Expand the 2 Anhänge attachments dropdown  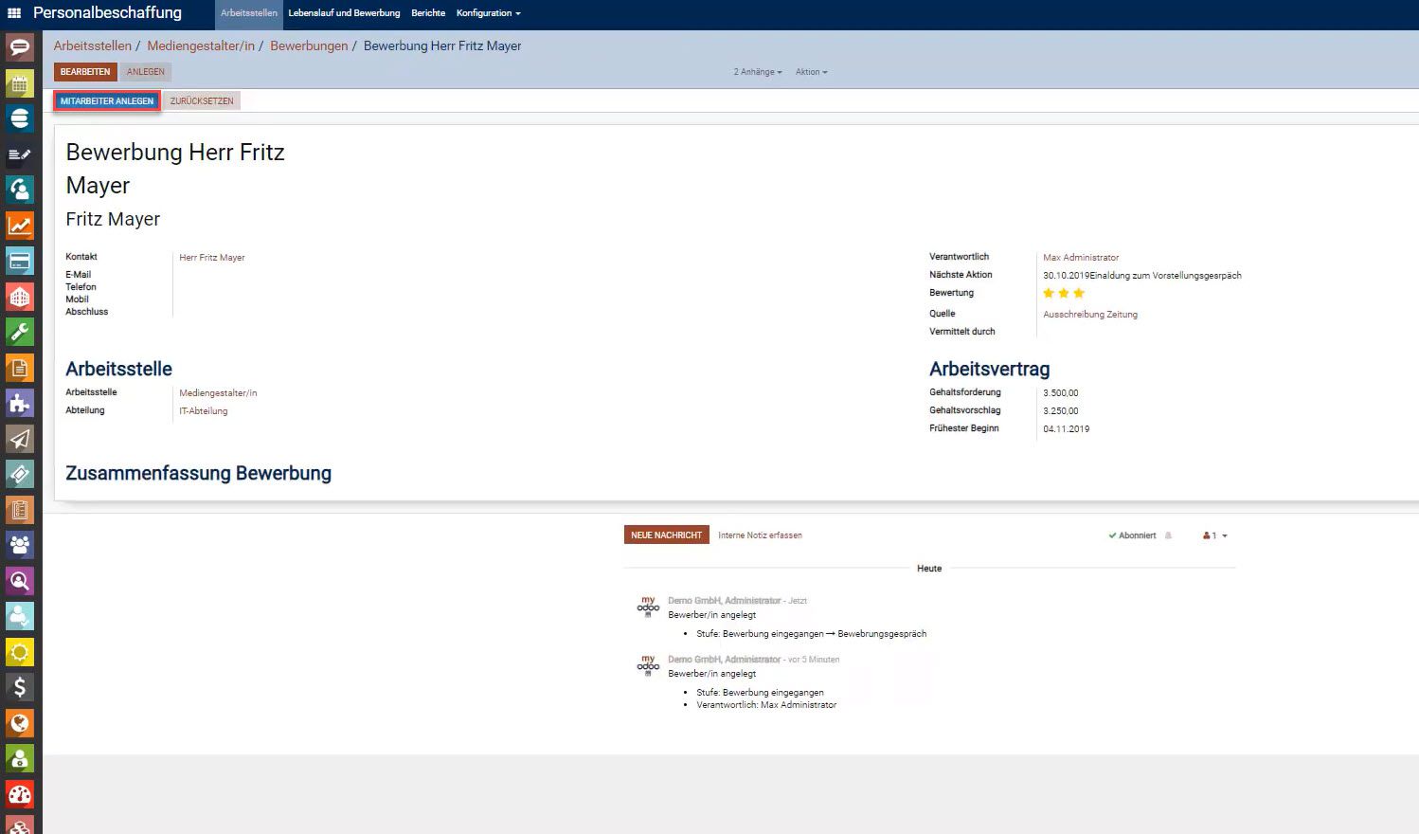click(x=756, y=71)
